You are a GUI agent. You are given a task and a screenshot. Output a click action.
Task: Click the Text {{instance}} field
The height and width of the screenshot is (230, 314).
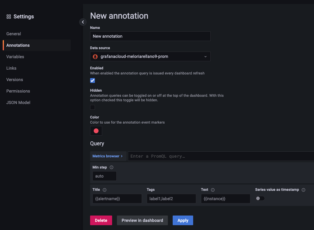[226, 199]
